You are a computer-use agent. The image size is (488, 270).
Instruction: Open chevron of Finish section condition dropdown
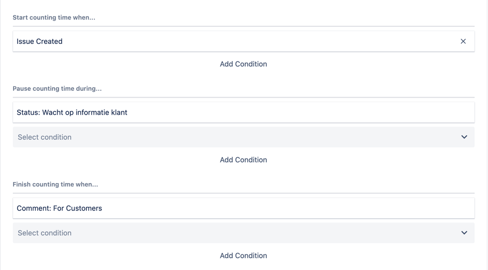pyautogui.click(x=464, y=233)
